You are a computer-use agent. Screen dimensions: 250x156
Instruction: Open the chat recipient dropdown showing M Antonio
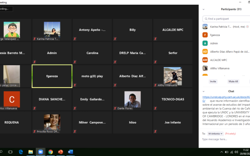pyautogui.click(x=215, y=134)
